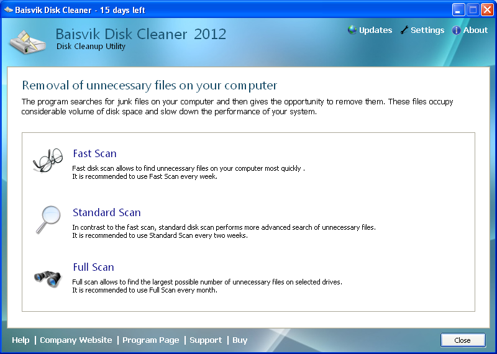Click 'It is recommended to use Fast Scan every week.'
Image resolution: width=497 pixels, height=354 pixels.
[x=145, y=176]
